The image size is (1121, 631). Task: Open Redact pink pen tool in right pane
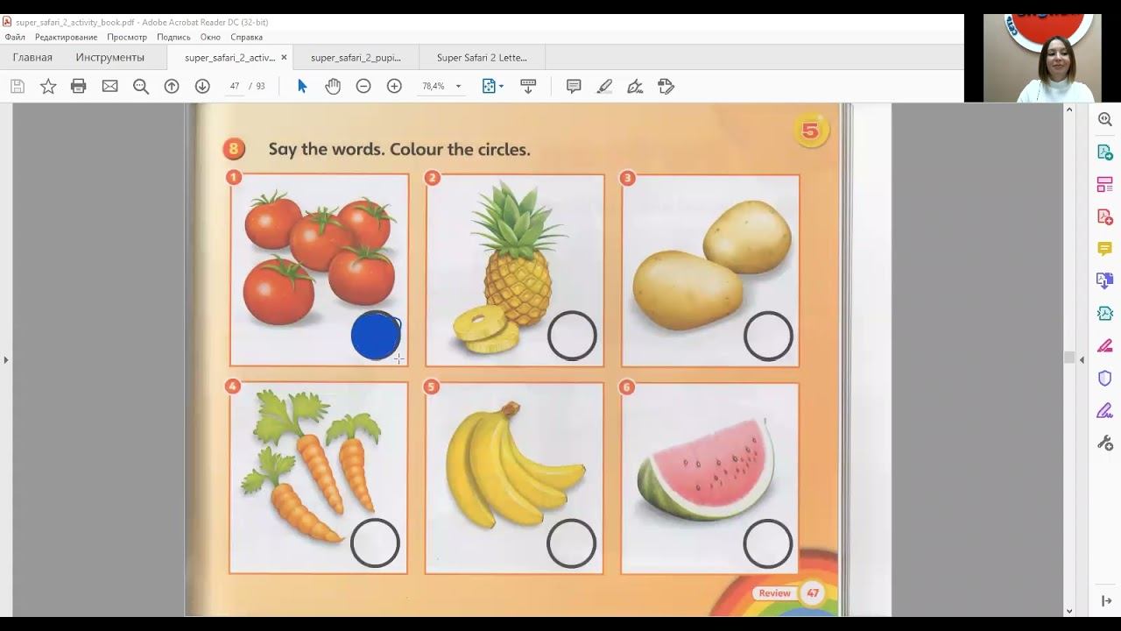click(1105, 345)
